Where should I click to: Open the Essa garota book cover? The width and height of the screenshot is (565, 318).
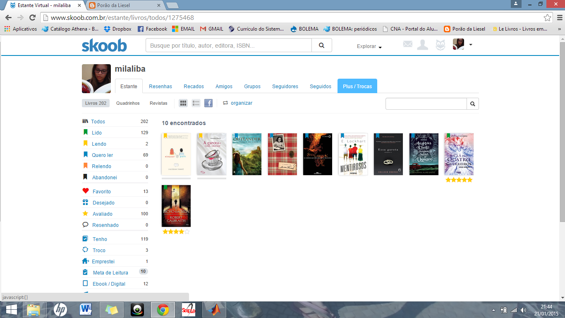point(388,154)
